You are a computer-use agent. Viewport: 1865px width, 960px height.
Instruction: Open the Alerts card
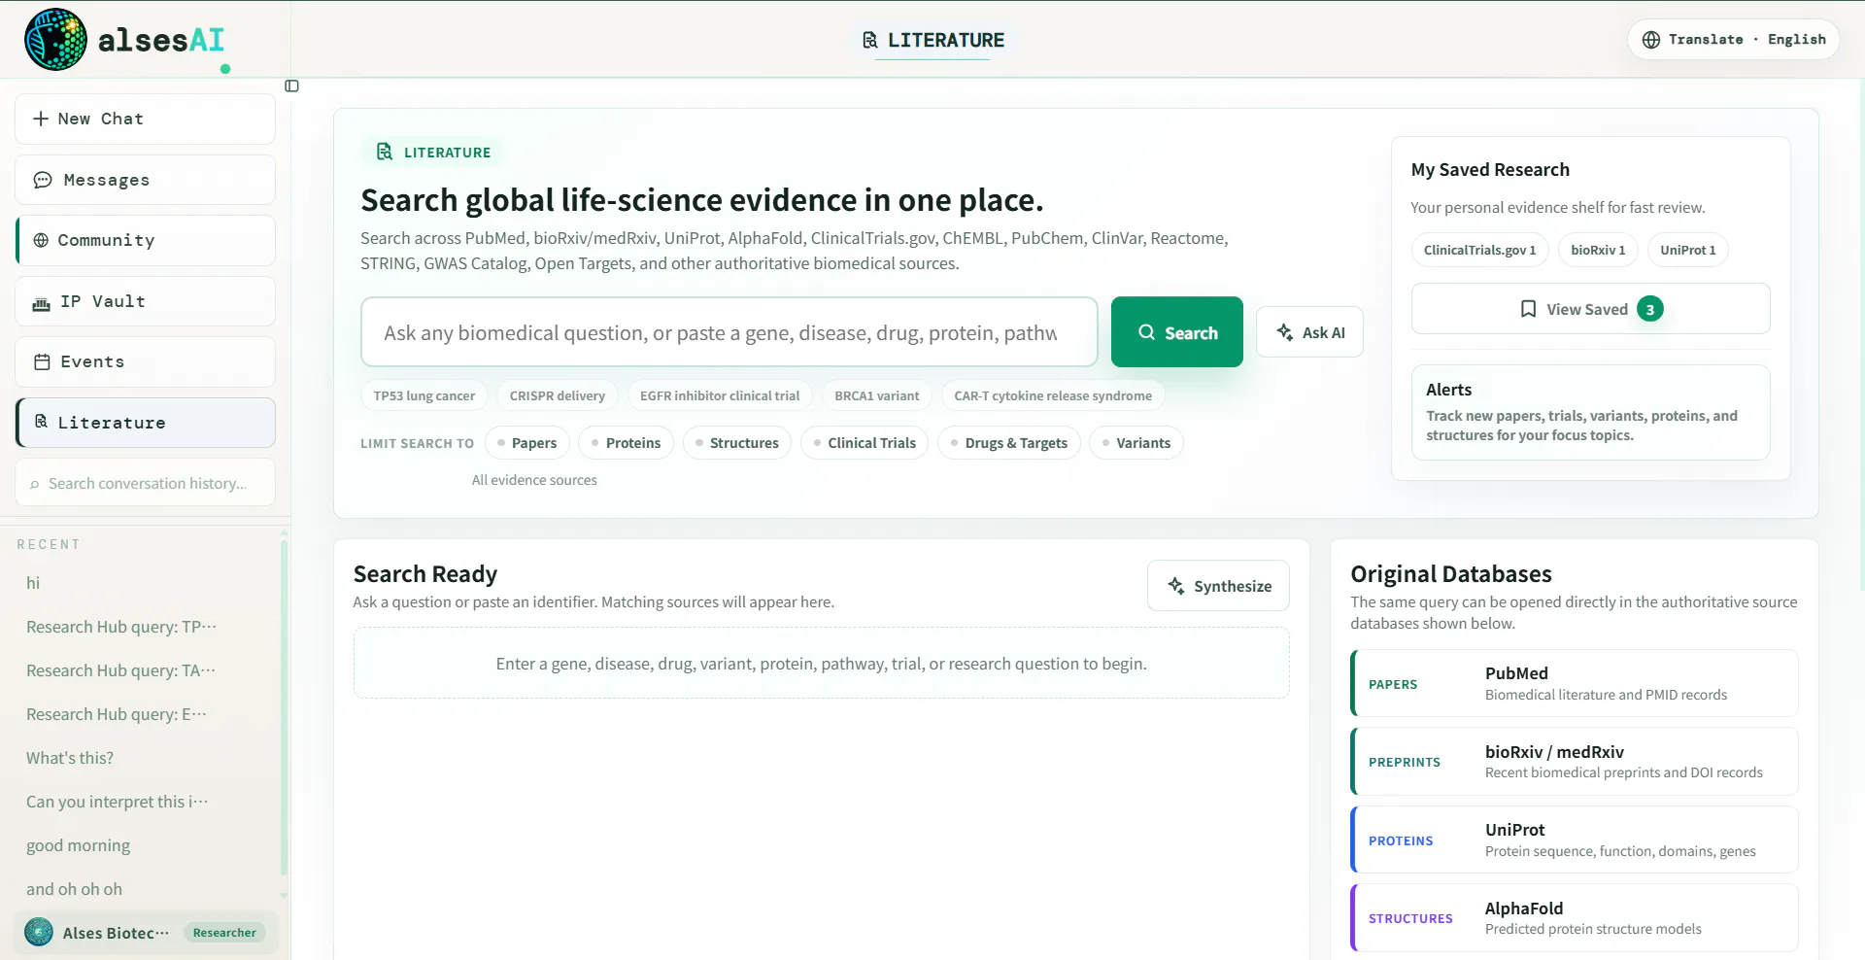(1591, 412)
